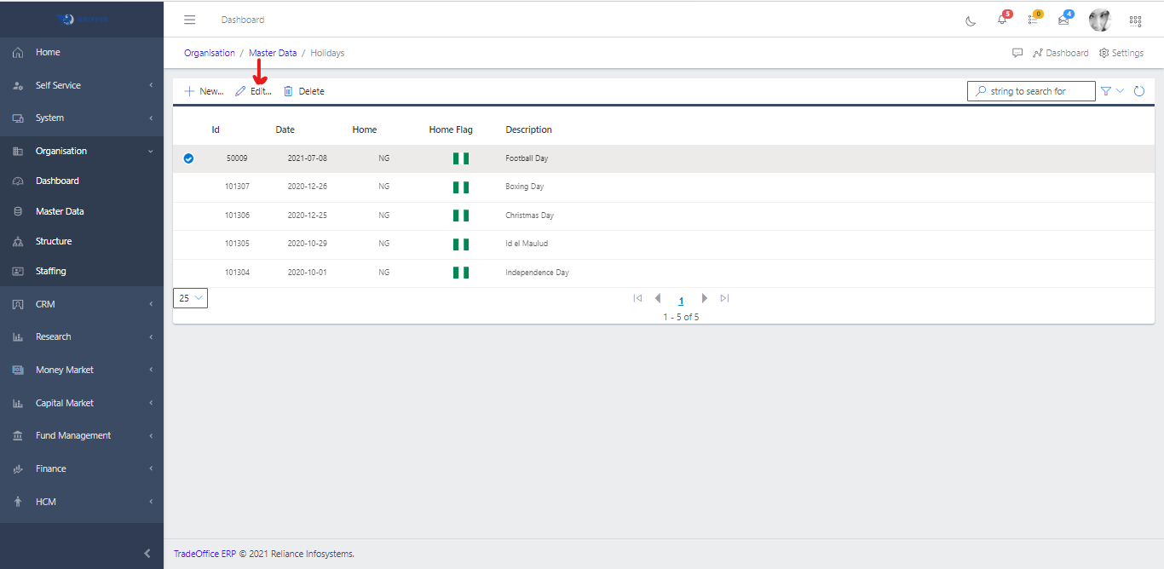Open the mail envelope icon
Image resolution: width=1164 pixels, height=569 pixels.
coord(1063,20)
